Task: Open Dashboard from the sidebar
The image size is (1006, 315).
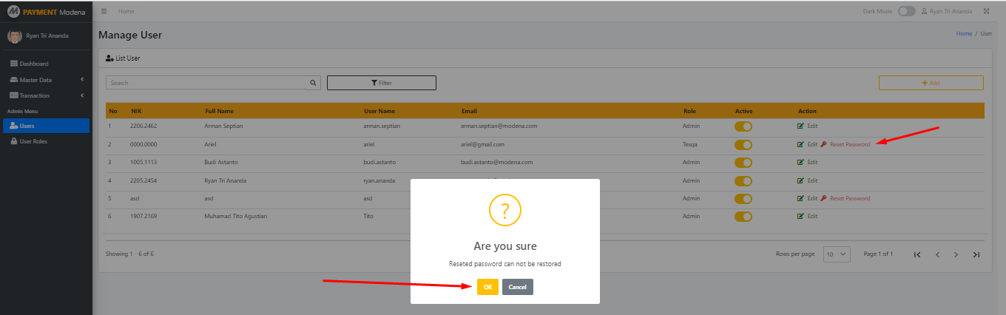Action: (34, 64)
